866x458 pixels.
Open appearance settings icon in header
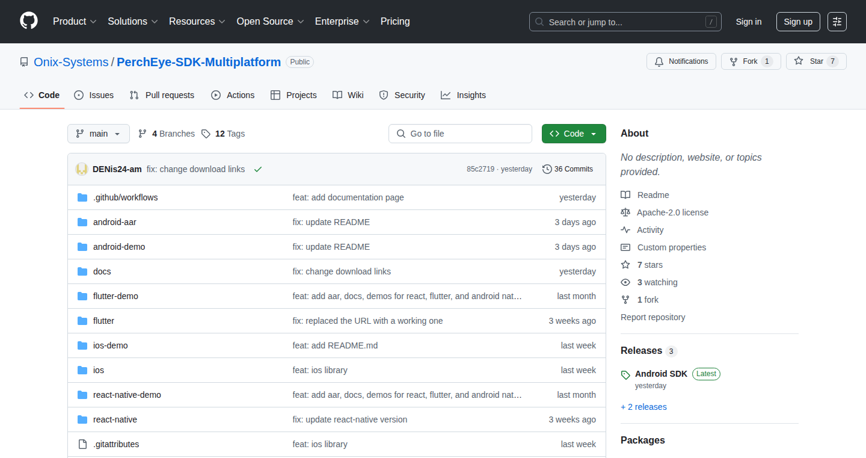(837, 22)
